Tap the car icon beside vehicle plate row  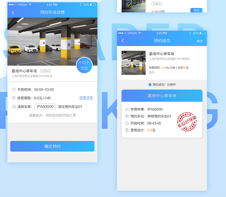tap(127, 109)
